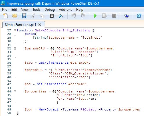Open the View menu
The image size is (144, 116).
tap(25, 10)
